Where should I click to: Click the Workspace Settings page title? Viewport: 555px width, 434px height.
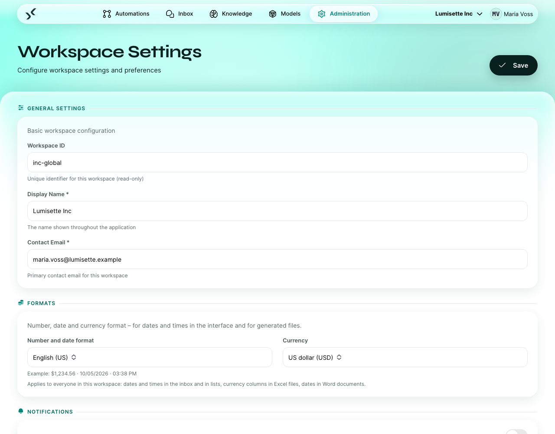109,52
